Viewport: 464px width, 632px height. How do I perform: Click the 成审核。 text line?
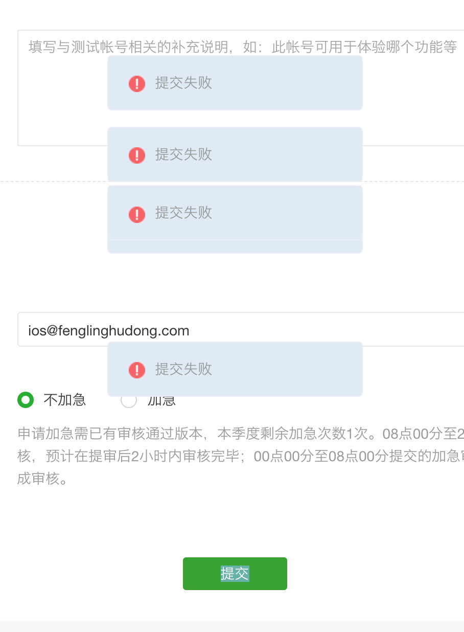point(42,480)
